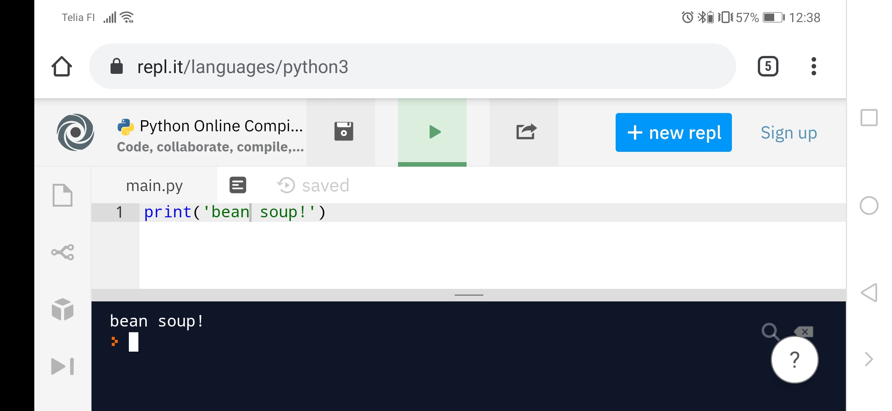The height and width of the screenshot is (411, 892).
Task: Create a new repl
Action: (x=673, y=132)
